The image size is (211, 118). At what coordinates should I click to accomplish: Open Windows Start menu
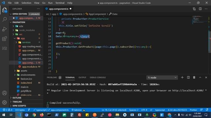[x=4, y=115]
